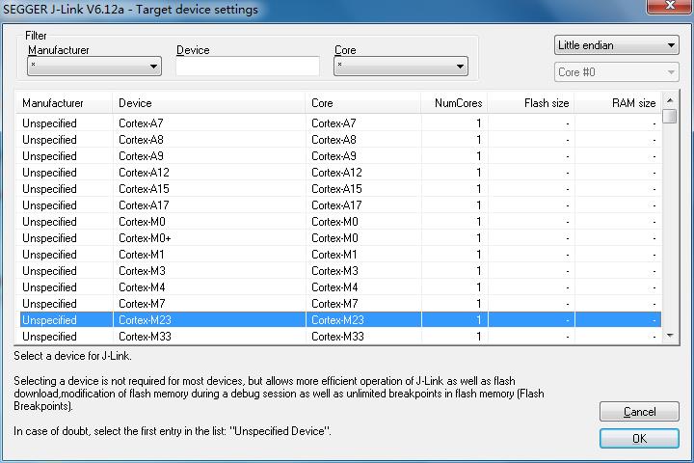
Task: Sort by the Flash size column header
Action: 531,103
